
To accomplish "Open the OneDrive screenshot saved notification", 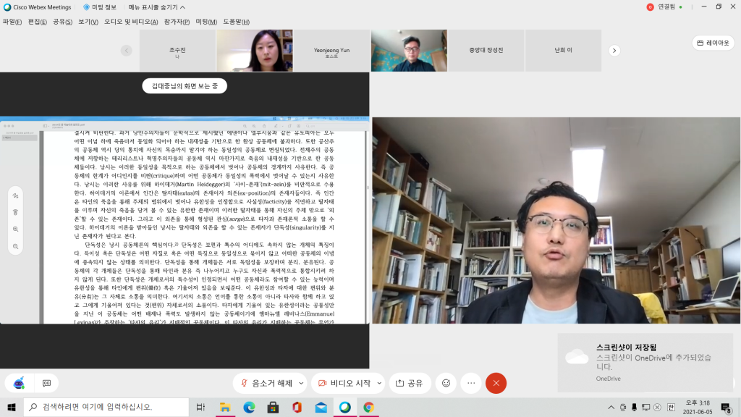I will pyautogui.click(x=645, y=363).
